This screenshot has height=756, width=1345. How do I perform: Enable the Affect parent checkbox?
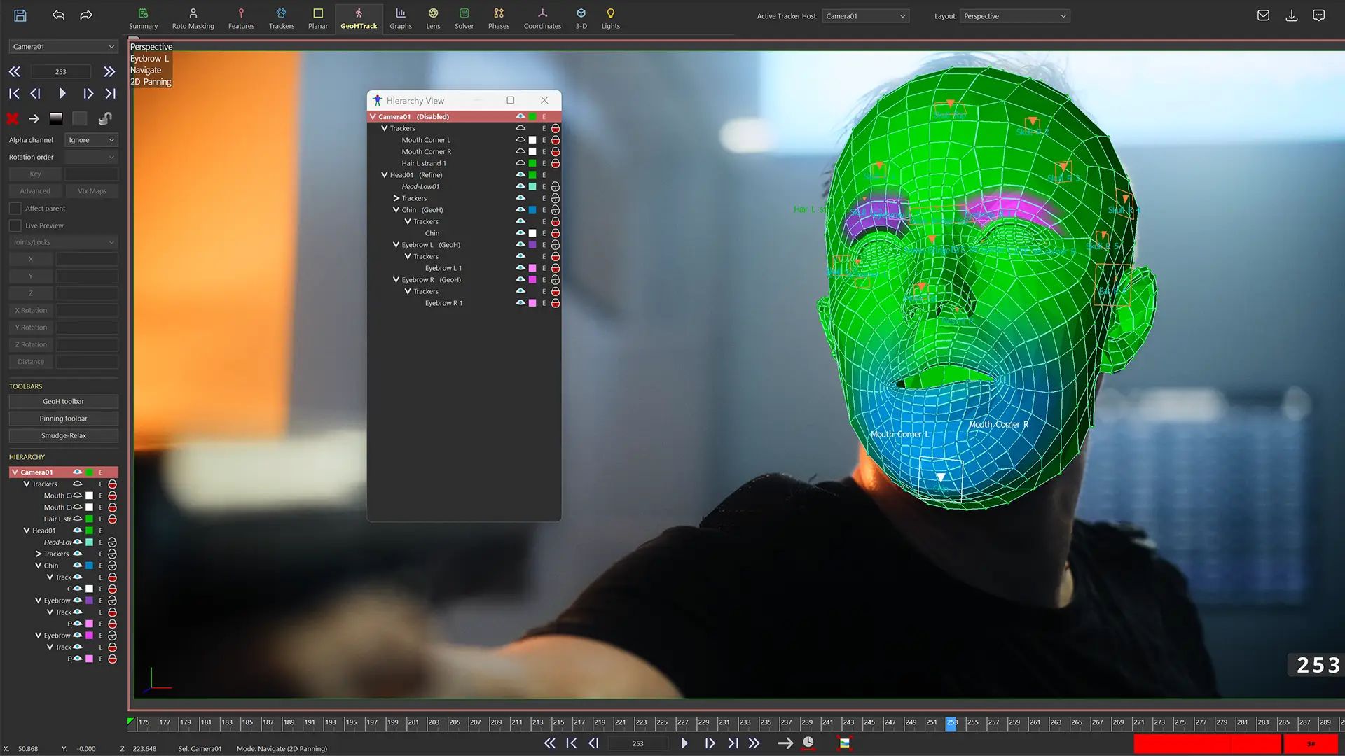click(x=15, y=208)
